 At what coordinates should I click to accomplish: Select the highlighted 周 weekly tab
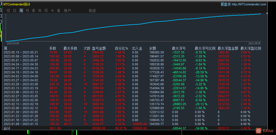pyautogui.click(x=21, y=11)
